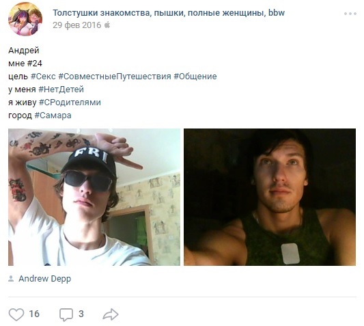Image resolution: width=364 pixels, height=326 pixels.
Task: Click the person icon before Andrew Depp
Action: [11, 279]
